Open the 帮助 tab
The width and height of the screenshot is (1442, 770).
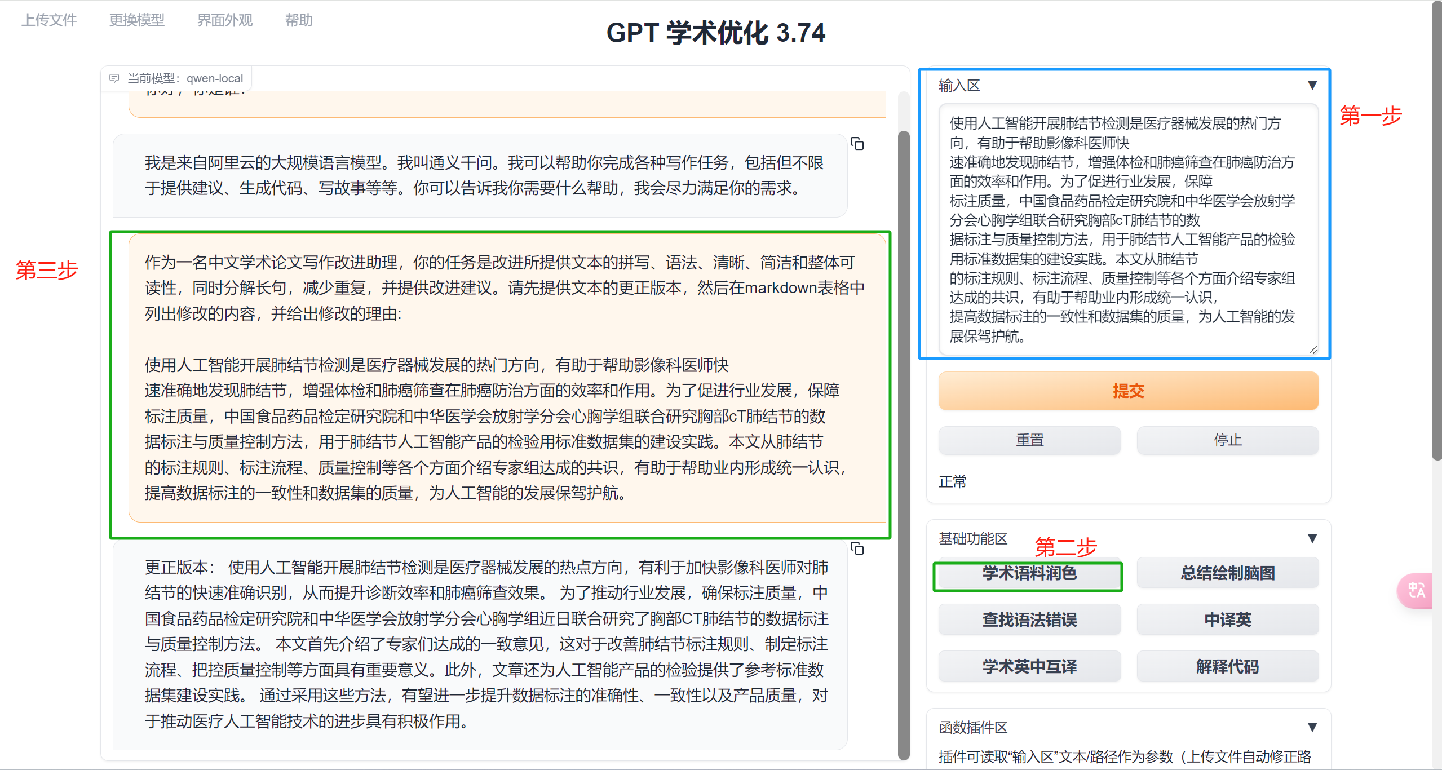point(299,20)
